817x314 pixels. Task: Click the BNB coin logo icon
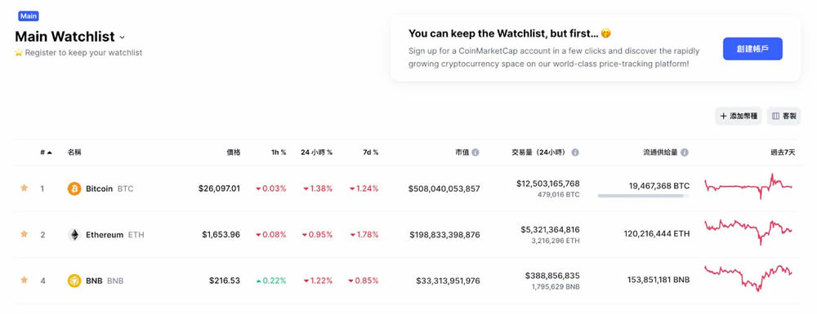tap(74, 281)
